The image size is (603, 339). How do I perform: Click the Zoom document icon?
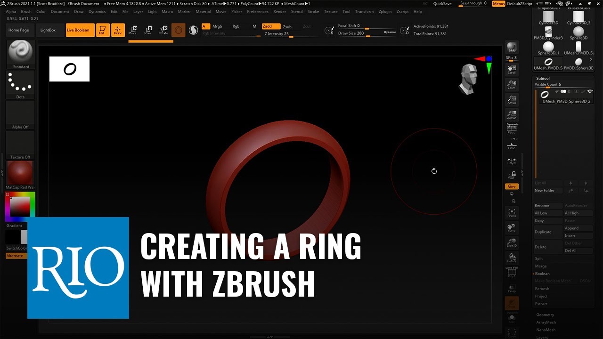pos(512,85)
